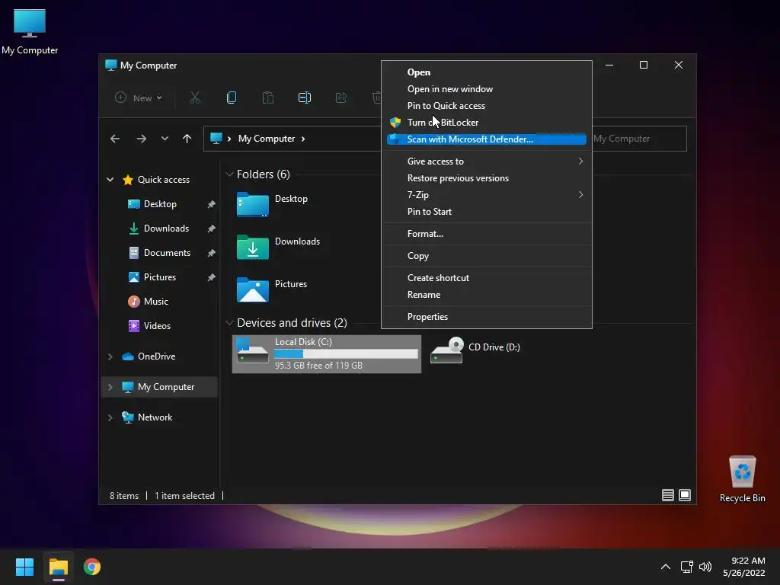Open Desktop under Quick access
Viewport: 780px width, 585px height.
(x=160, y=204)
